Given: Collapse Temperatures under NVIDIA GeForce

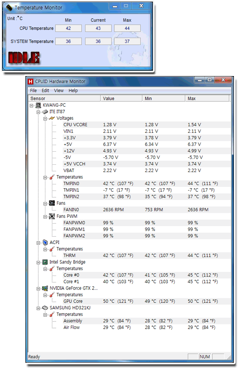Looking at the screenshot, I should [45, 295].
